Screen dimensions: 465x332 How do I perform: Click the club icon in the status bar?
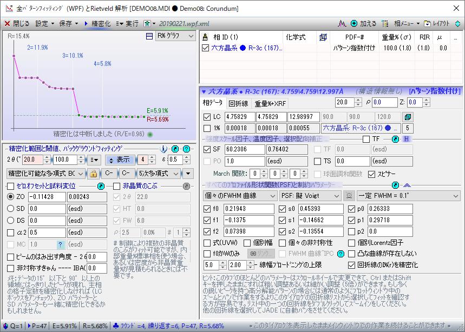click(x=116, y=326)
